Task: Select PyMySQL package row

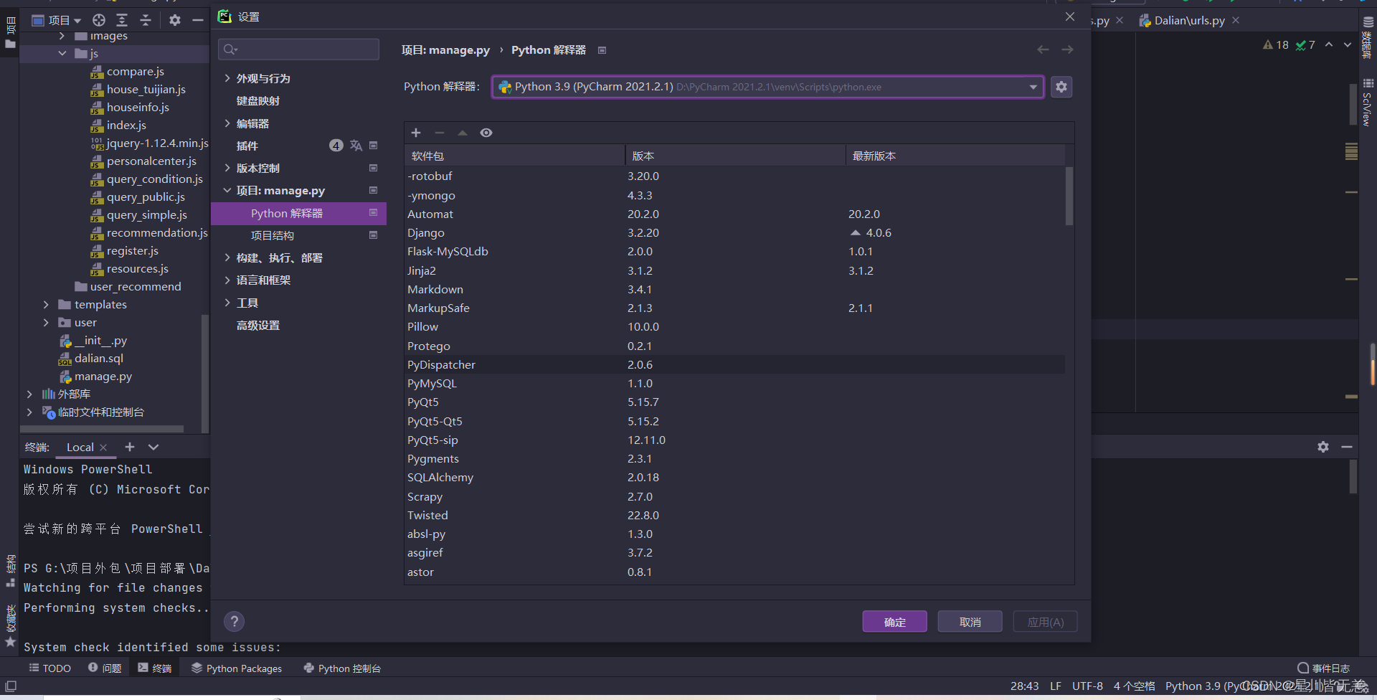Action: pos(734,384)
